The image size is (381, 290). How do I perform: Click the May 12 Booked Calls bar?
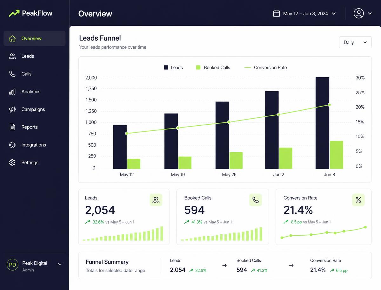[x=134, y=164]
